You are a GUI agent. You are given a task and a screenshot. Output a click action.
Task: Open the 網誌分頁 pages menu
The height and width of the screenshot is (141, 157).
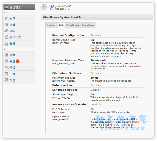(19, 37)
